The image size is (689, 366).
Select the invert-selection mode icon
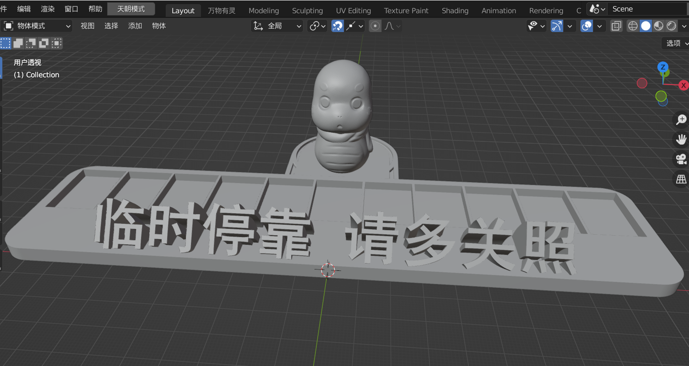(43, 43)
